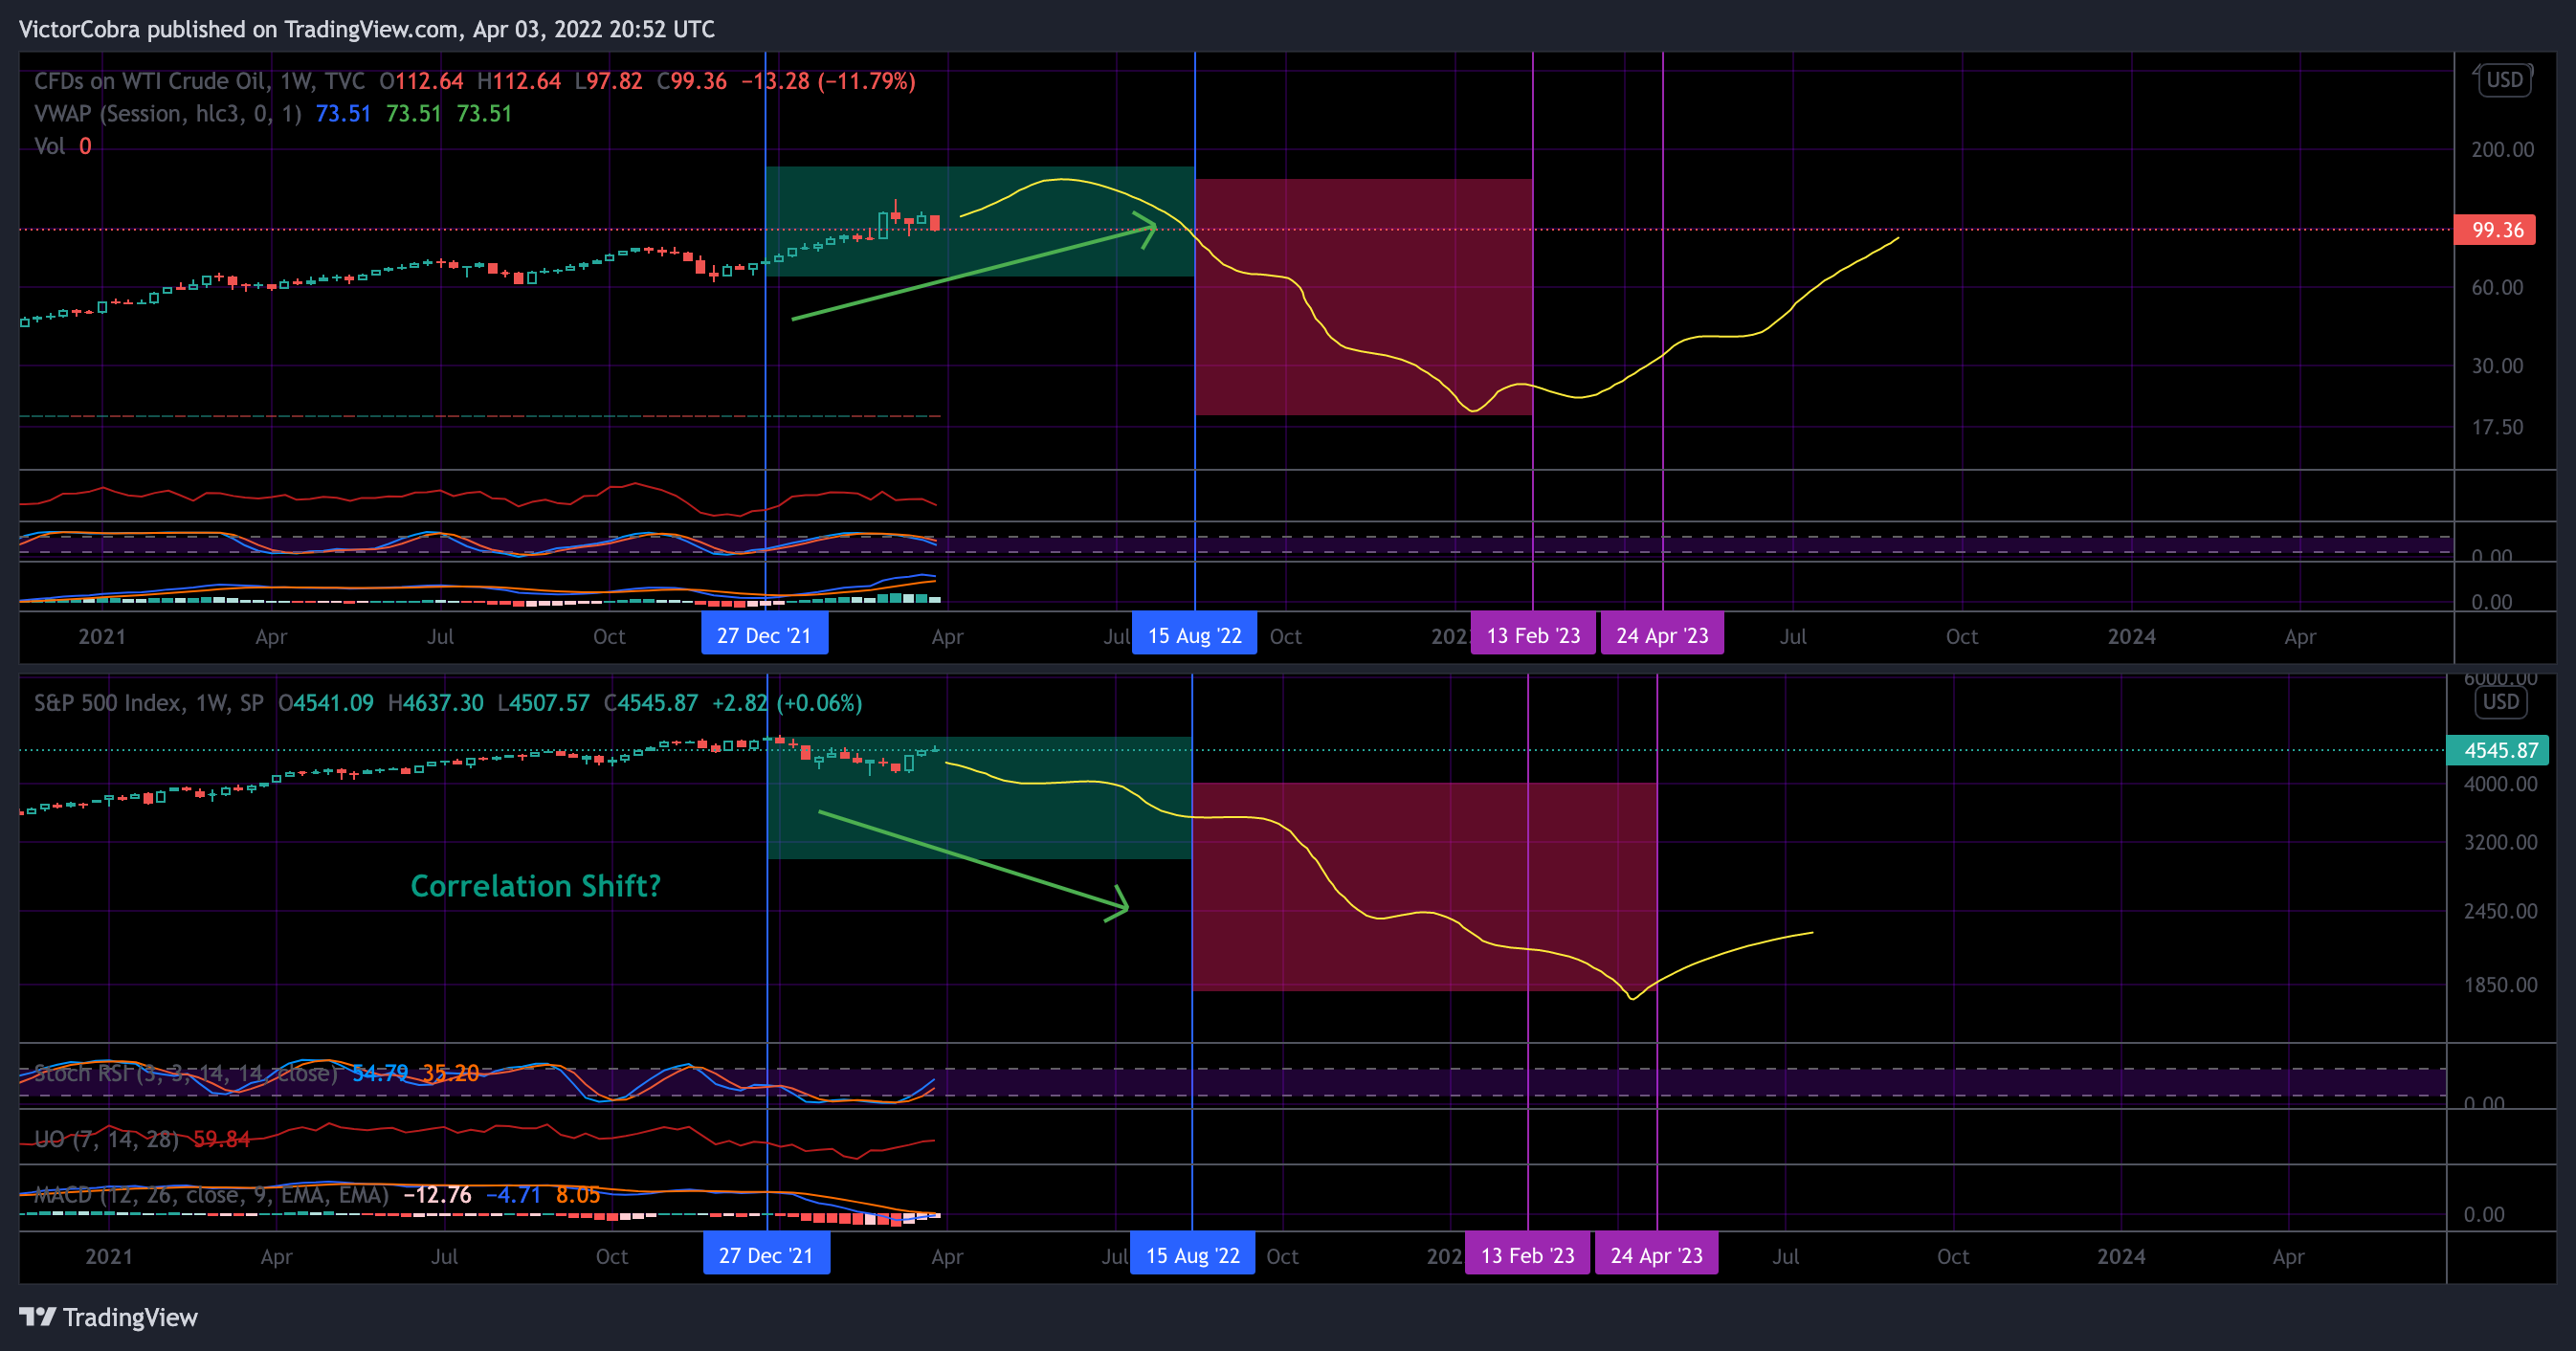Click the 13 Feb '23 marker on S&P chart
This screenshot has width=2576, height=1351.
1527,1255
